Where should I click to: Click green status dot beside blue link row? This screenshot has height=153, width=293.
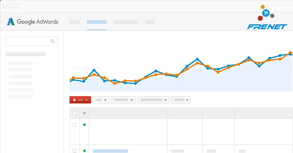click(84, 151)
